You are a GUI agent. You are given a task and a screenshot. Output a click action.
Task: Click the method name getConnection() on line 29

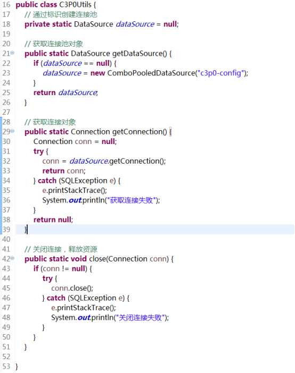140,132
